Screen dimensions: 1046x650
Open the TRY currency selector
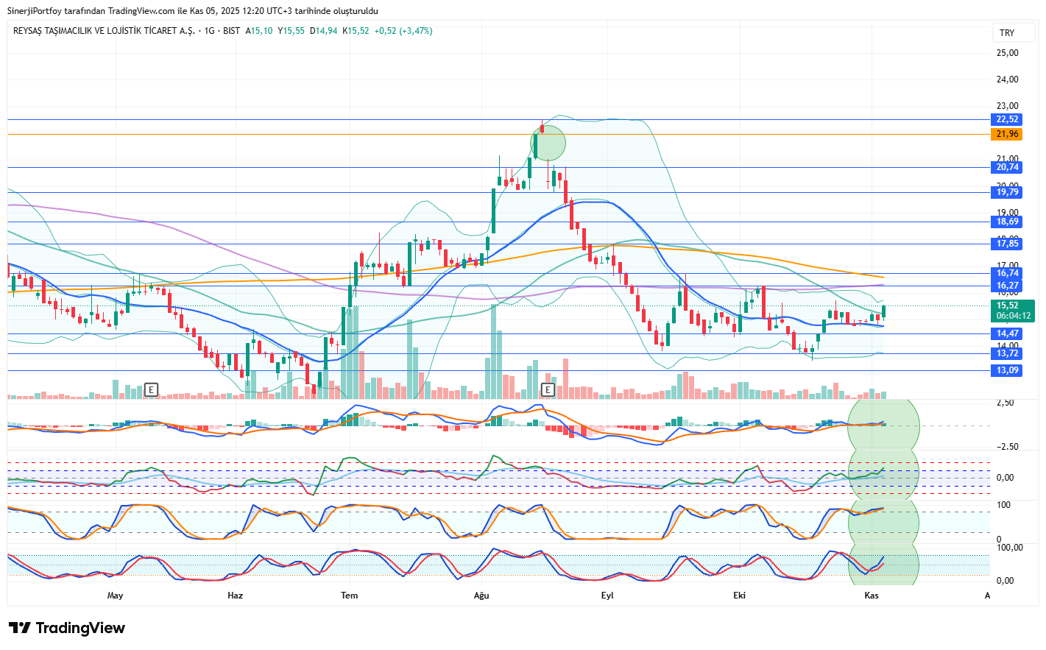[1014, 32]
